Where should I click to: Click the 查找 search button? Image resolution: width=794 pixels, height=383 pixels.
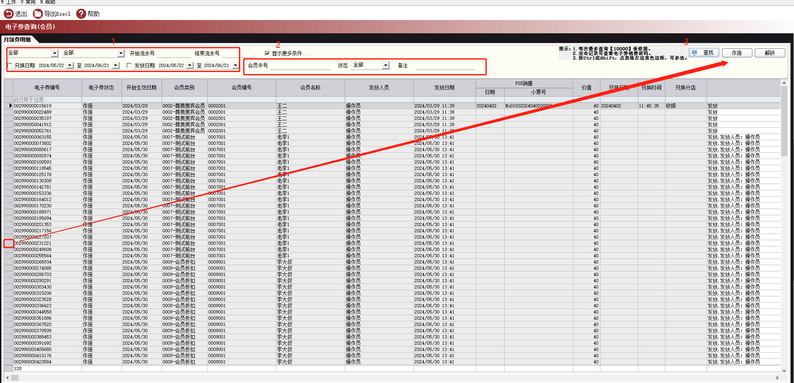click(704, 53)
